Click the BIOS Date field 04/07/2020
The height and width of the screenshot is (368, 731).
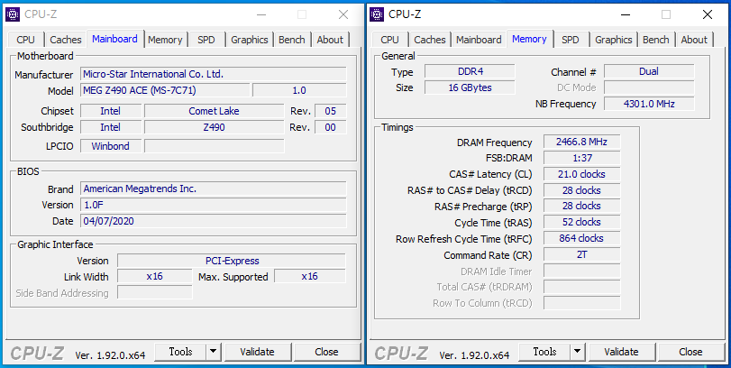(214, 221)
